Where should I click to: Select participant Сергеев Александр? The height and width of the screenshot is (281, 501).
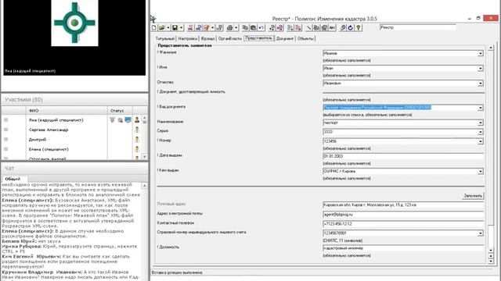[x=49, y=130]
